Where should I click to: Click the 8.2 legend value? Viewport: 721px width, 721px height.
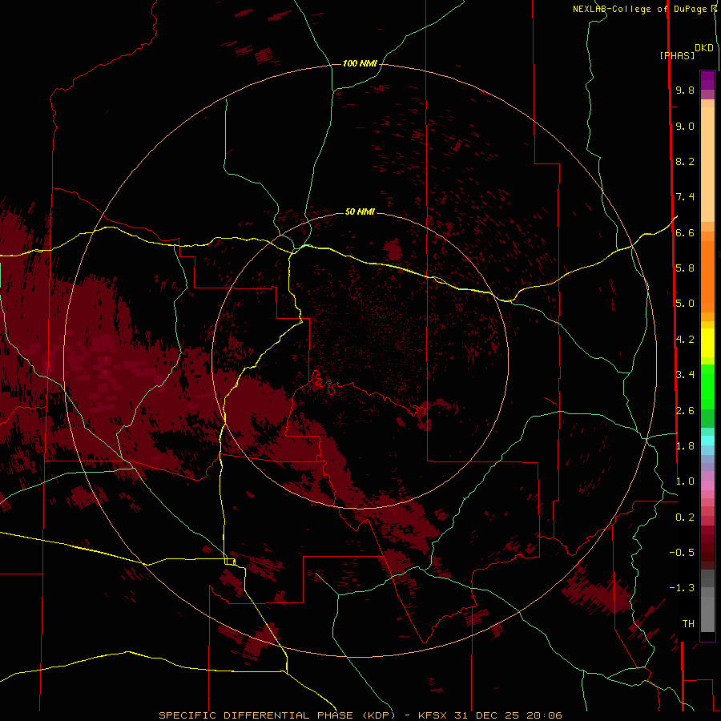coord(685,161)
